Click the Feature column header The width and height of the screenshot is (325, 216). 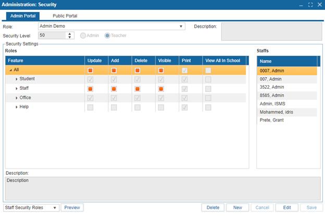tap(45, 61)
